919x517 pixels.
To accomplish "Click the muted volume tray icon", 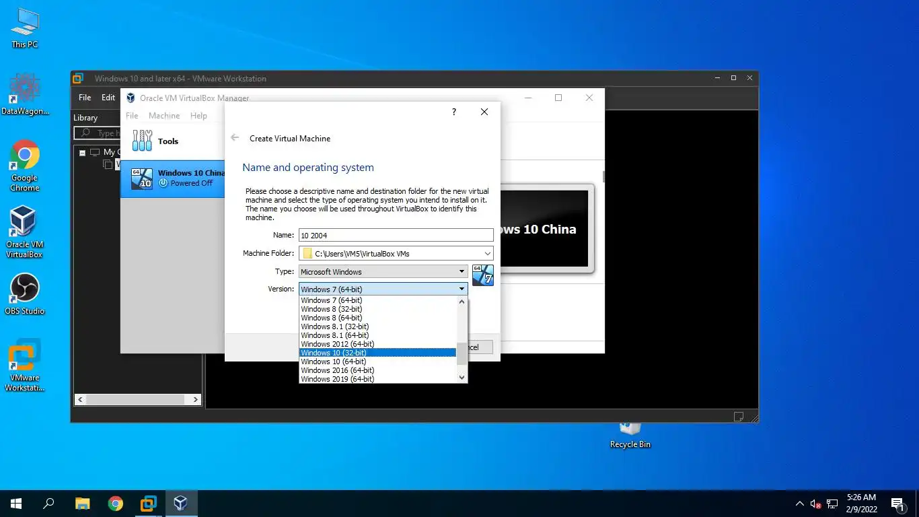I will click(816, 504).
